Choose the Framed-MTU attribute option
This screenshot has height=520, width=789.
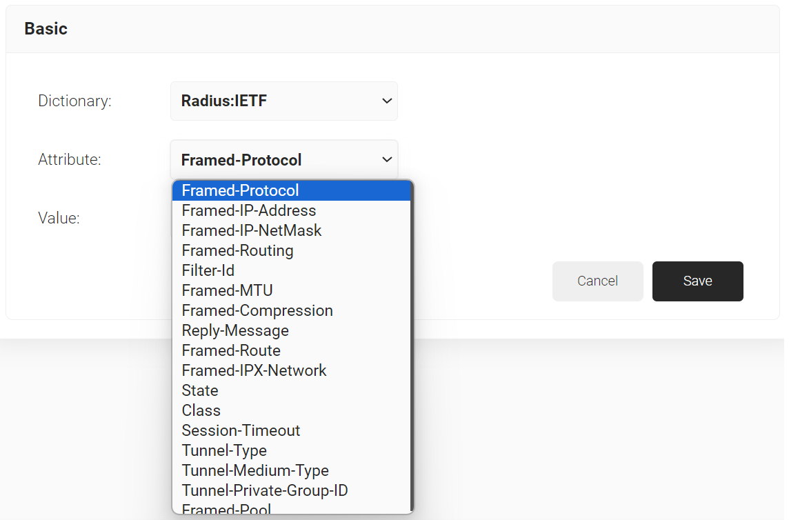291,291
